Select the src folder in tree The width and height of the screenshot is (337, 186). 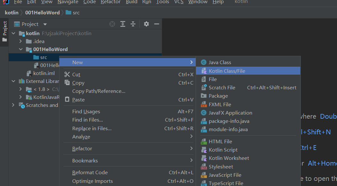click(x=43, y=57)
